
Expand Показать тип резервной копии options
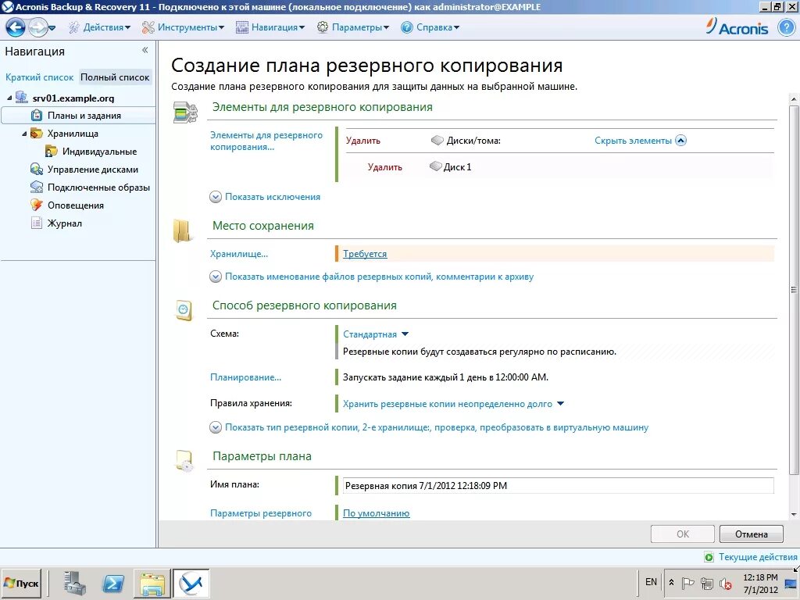pos(429,427)
